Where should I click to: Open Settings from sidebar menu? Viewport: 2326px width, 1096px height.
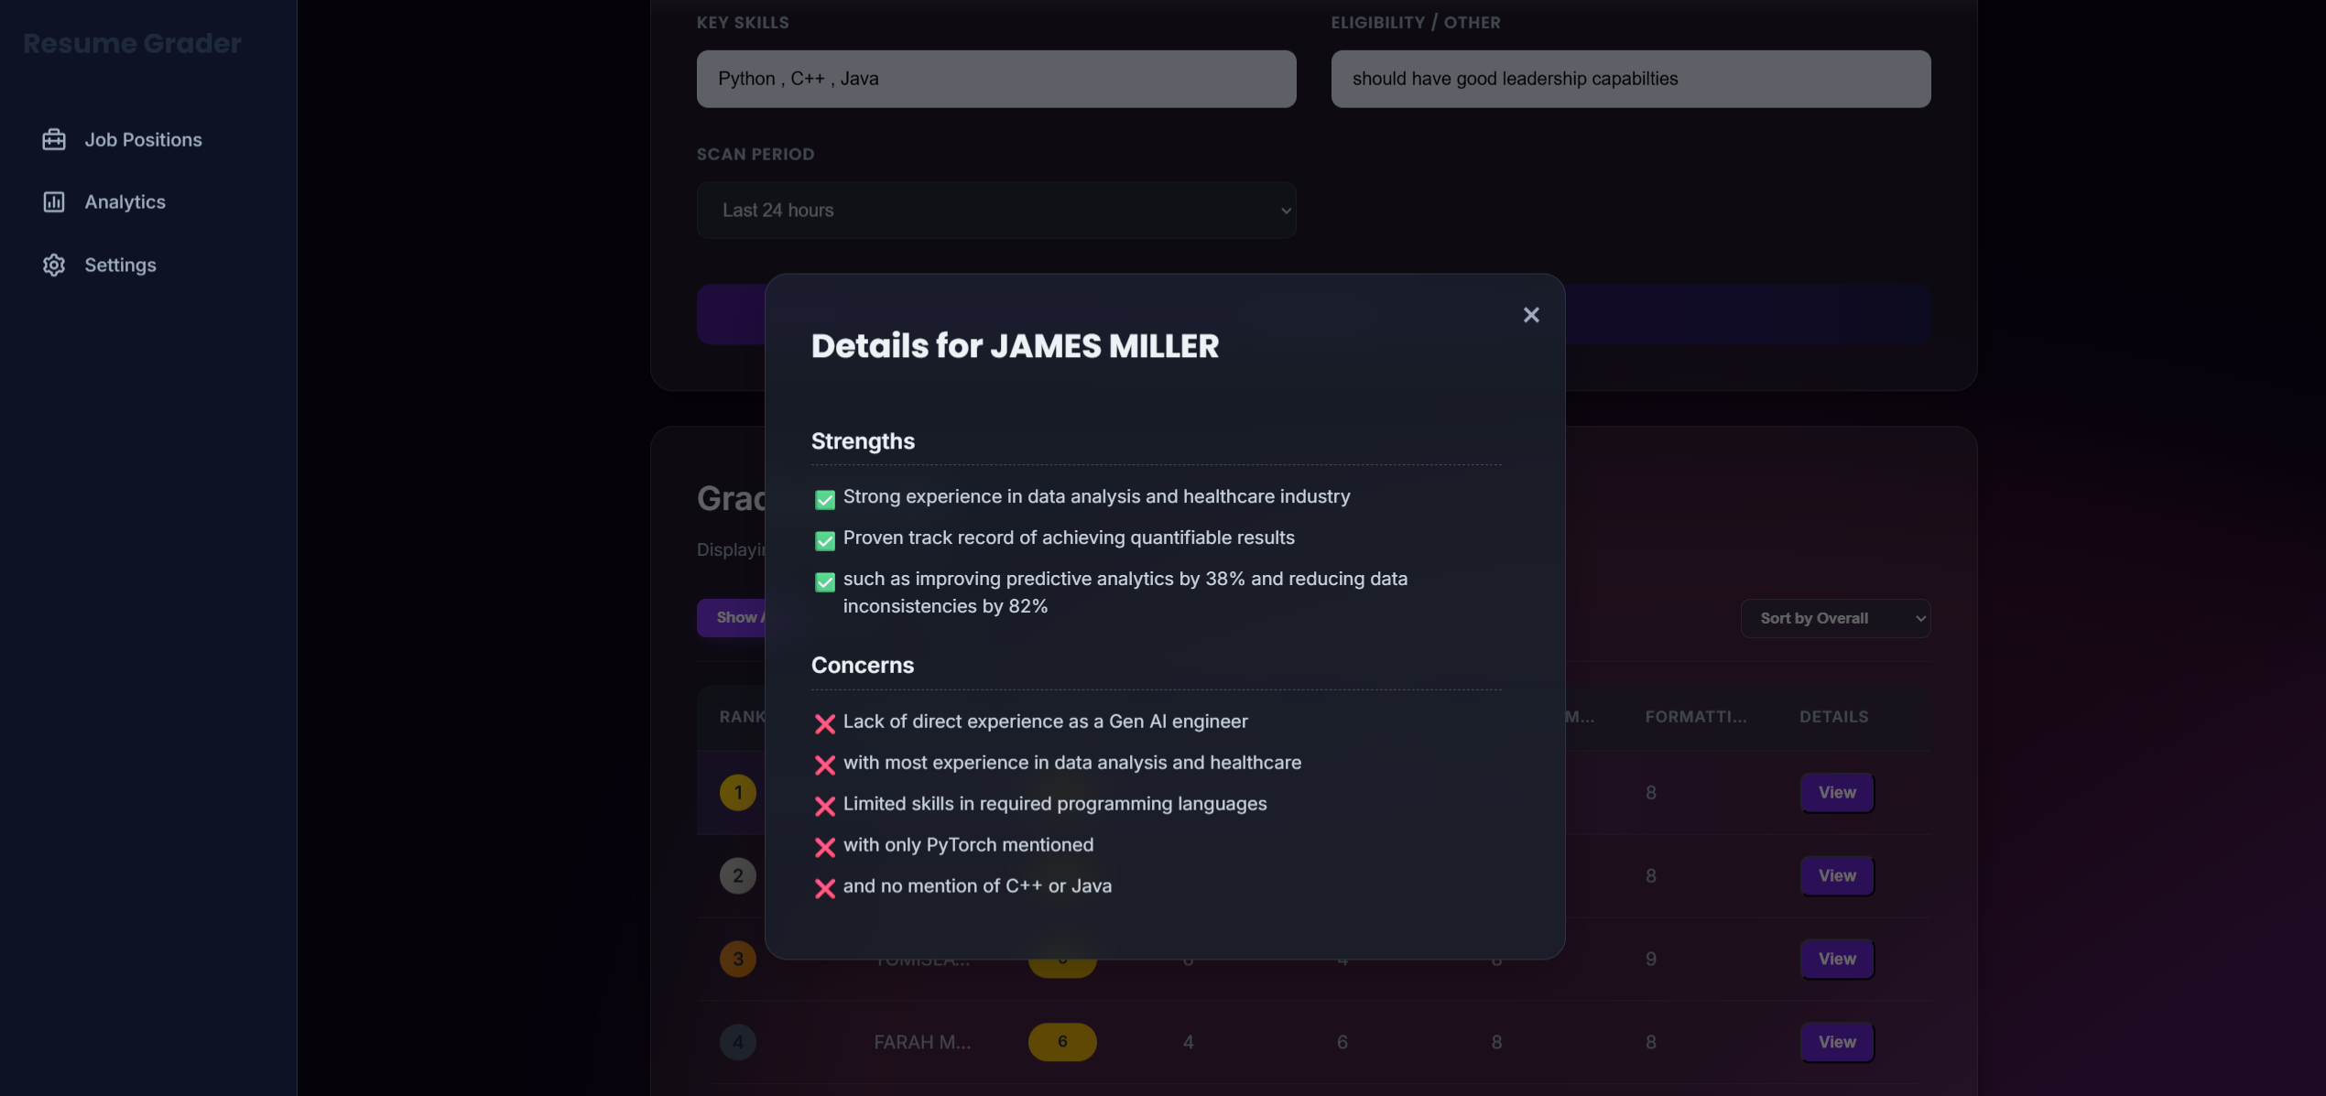(x=120, y=265)
